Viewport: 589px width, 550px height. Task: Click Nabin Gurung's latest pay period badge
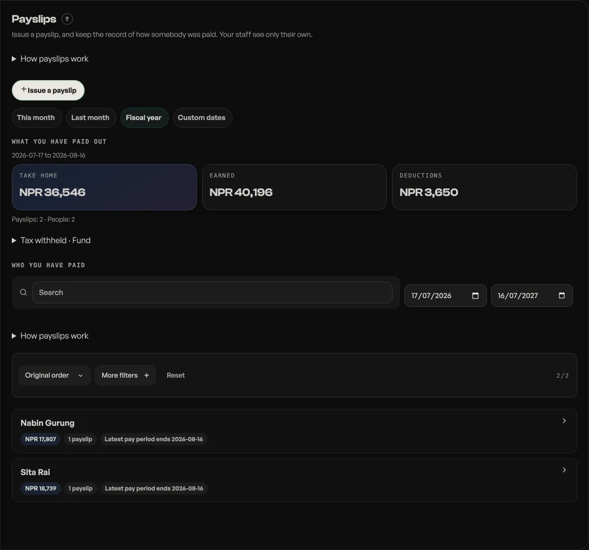click(x=153, y=439)
